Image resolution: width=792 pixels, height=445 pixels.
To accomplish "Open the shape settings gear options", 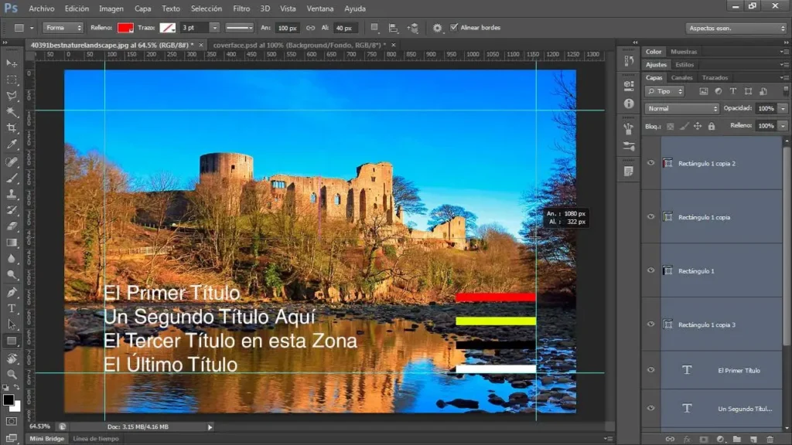I will 438,29.
